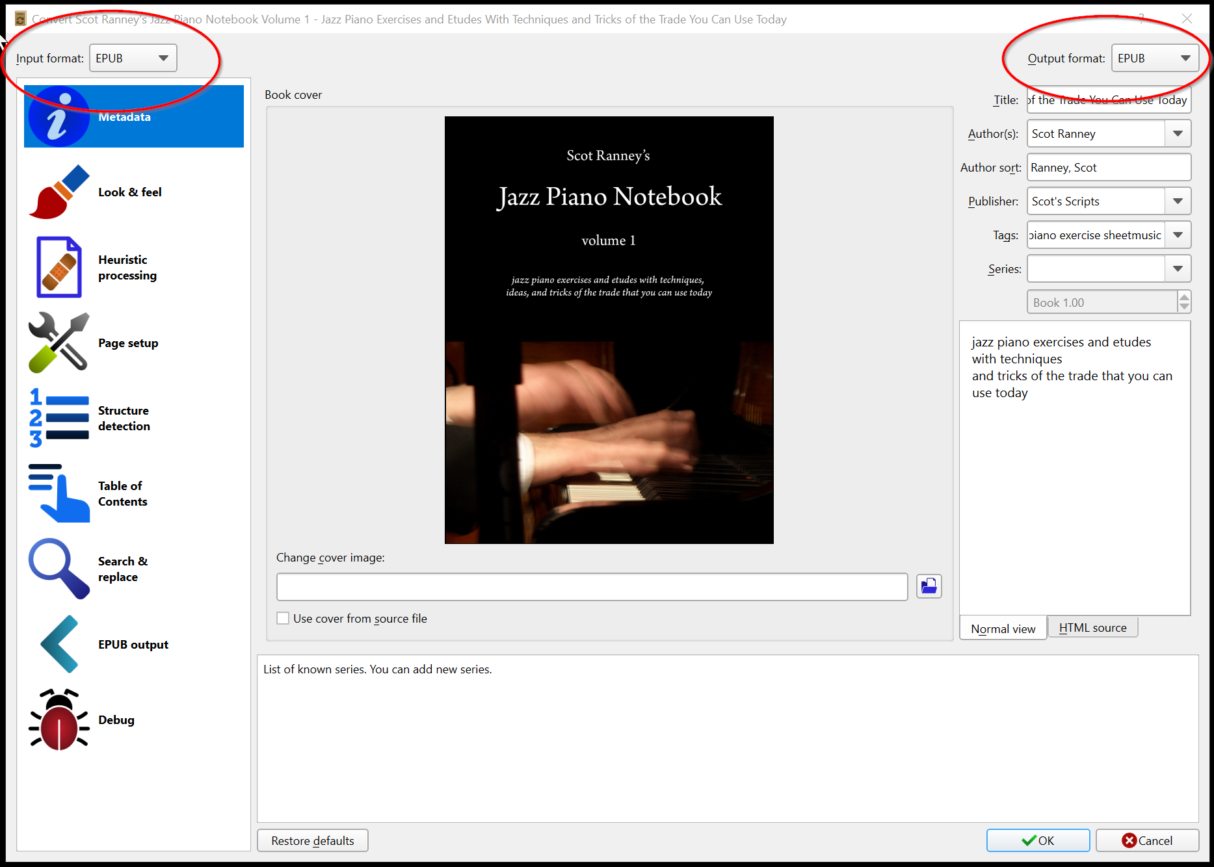Expand the Input format dropdown
The width and height of the screenshot is (1214, 867).
coord(133,58)
